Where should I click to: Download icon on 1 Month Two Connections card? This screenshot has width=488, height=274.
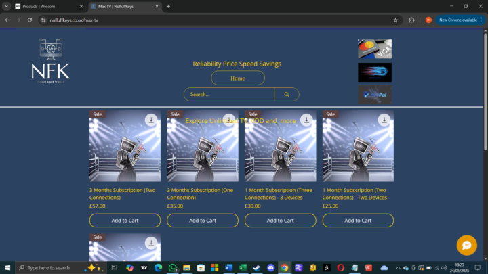click(384, 120)
